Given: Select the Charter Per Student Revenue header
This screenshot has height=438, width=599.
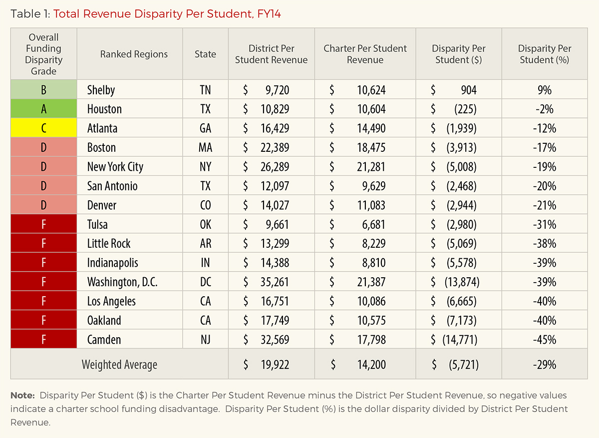Looking at the screenshot, I should point(365,54).
